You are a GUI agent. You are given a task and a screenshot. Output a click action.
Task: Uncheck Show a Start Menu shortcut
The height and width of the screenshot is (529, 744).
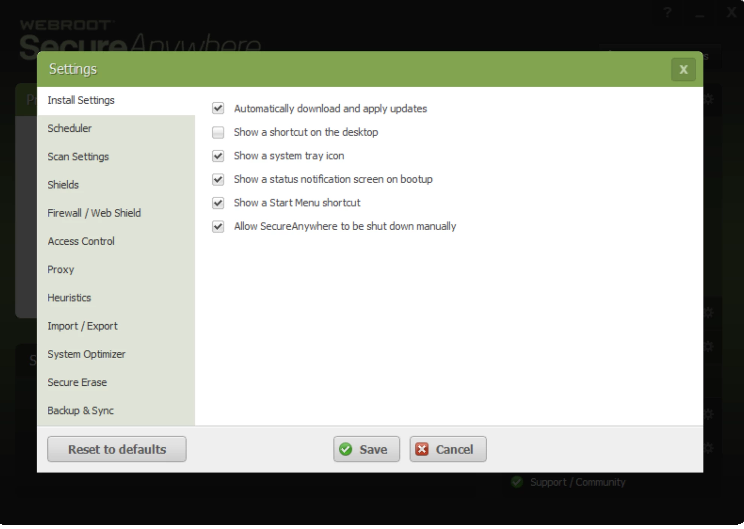pos(219,203)
